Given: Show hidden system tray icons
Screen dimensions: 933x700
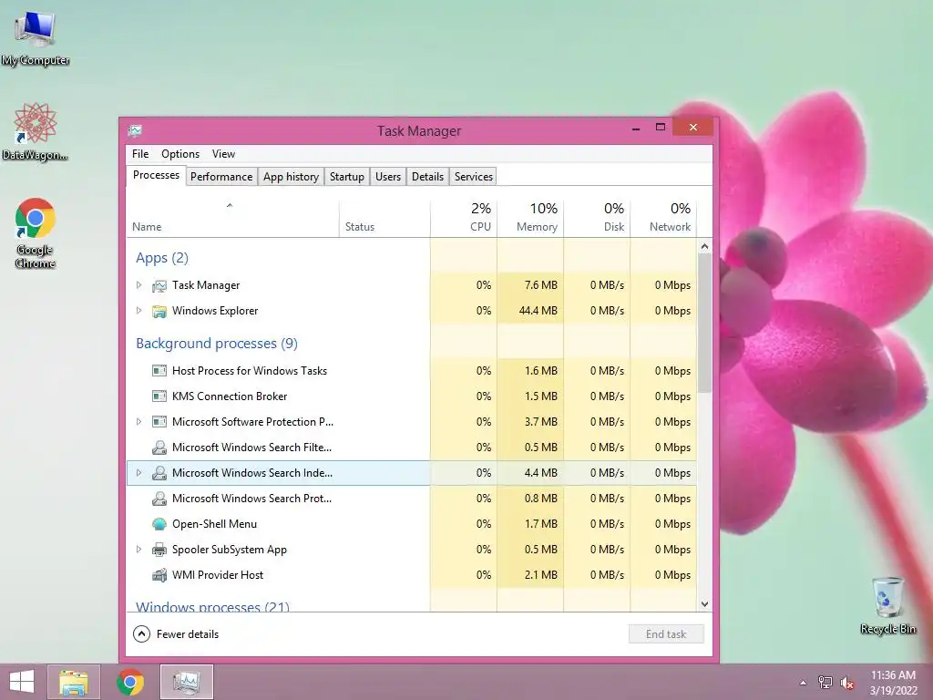Looking at the screenshot, I should pos(804,683).
